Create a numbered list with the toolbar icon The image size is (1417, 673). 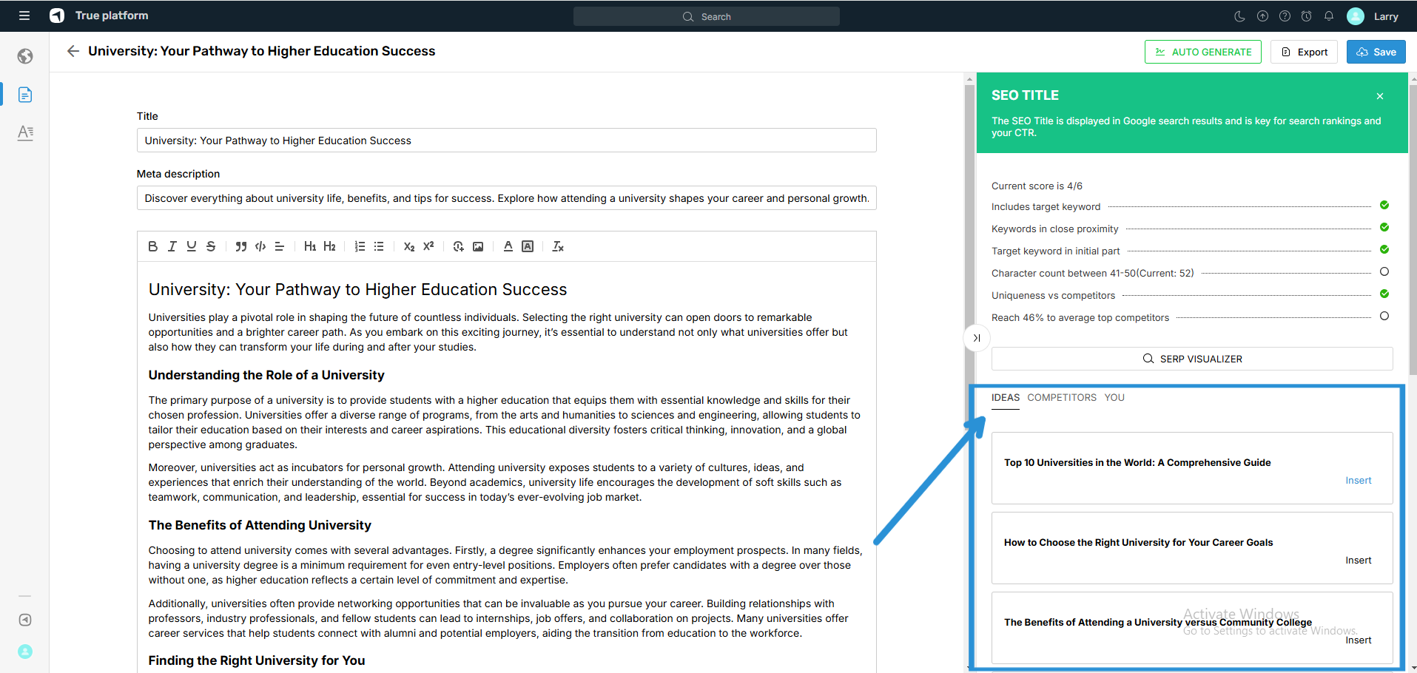(x=360, y=246)
